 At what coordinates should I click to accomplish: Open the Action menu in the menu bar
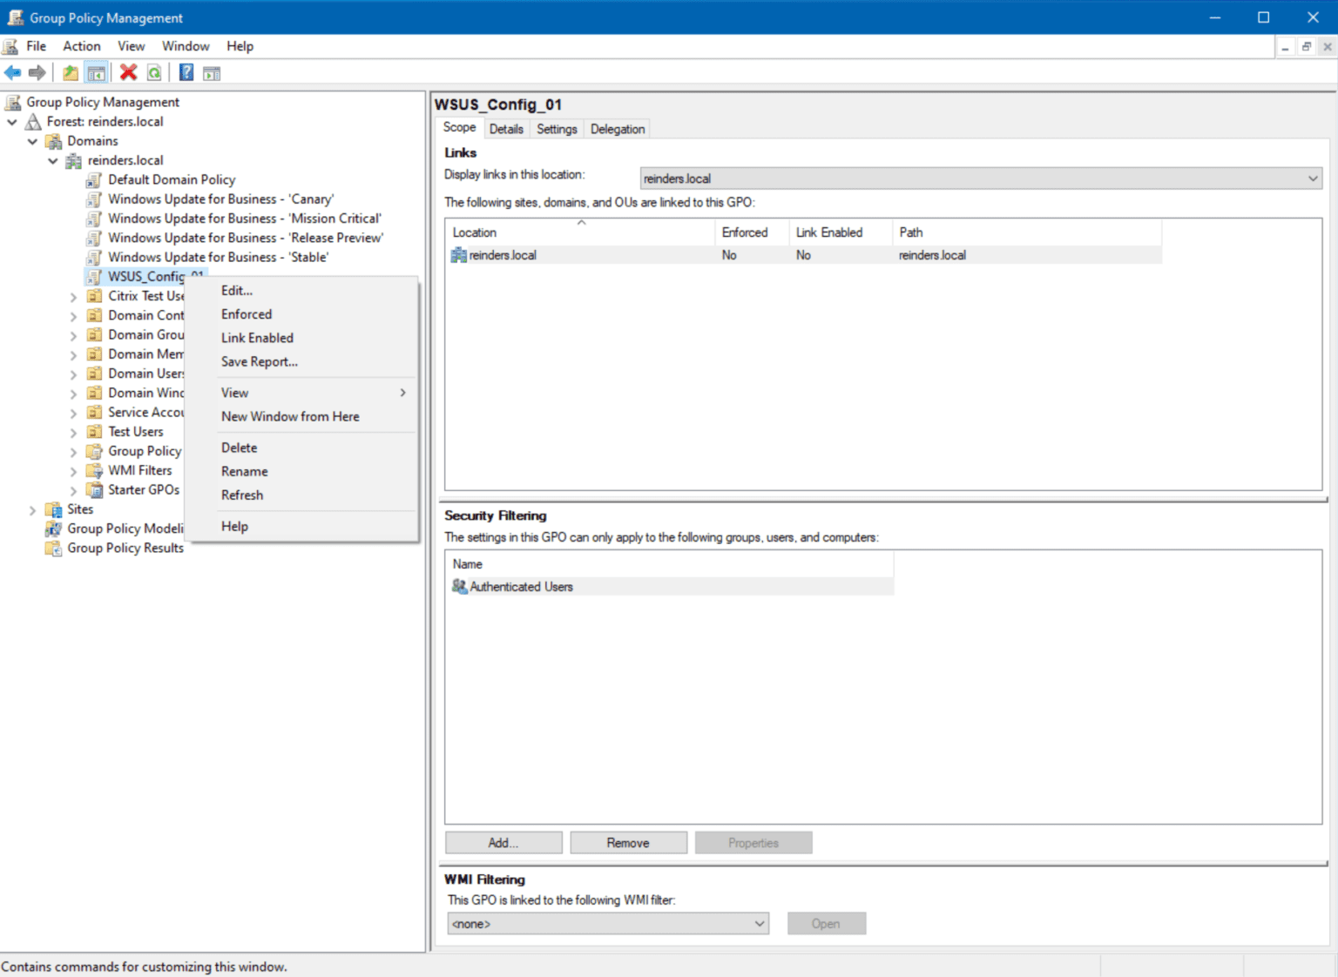pos(81,45)
